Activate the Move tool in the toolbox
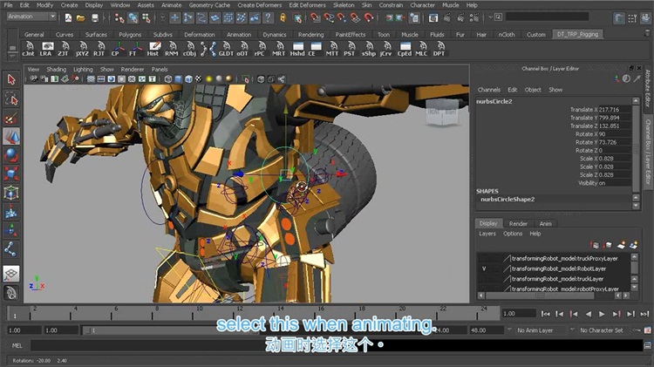The image size is (654, 367). tap(11, 136)
